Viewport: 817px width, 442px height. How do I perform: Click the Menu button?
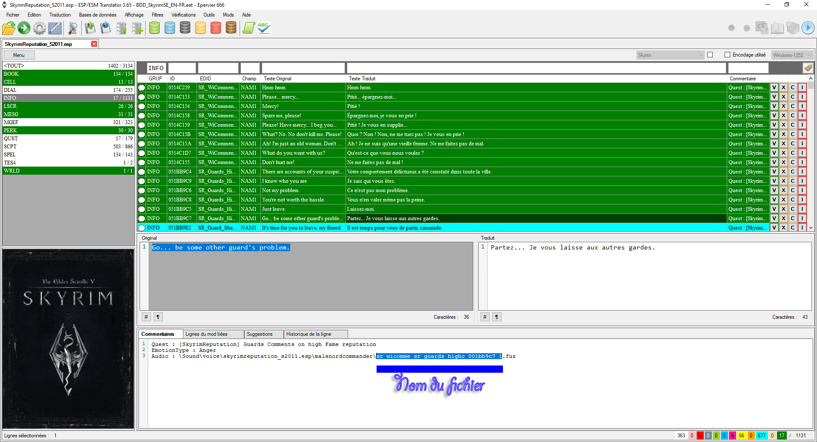pos(19,55)
